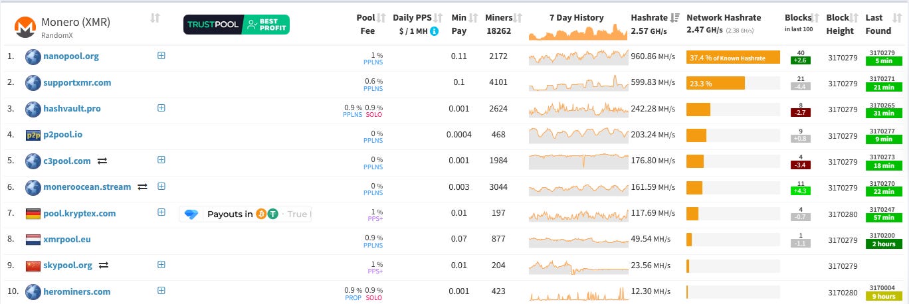This screenshot has height=304, width=909.
Task: Click the swap arrows icon next to c3pool.com
Action: (x=102, y=161)
